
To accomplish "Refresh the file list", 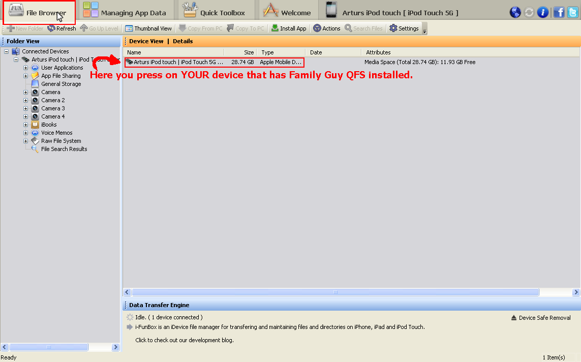I will click(x=62, y=28).
